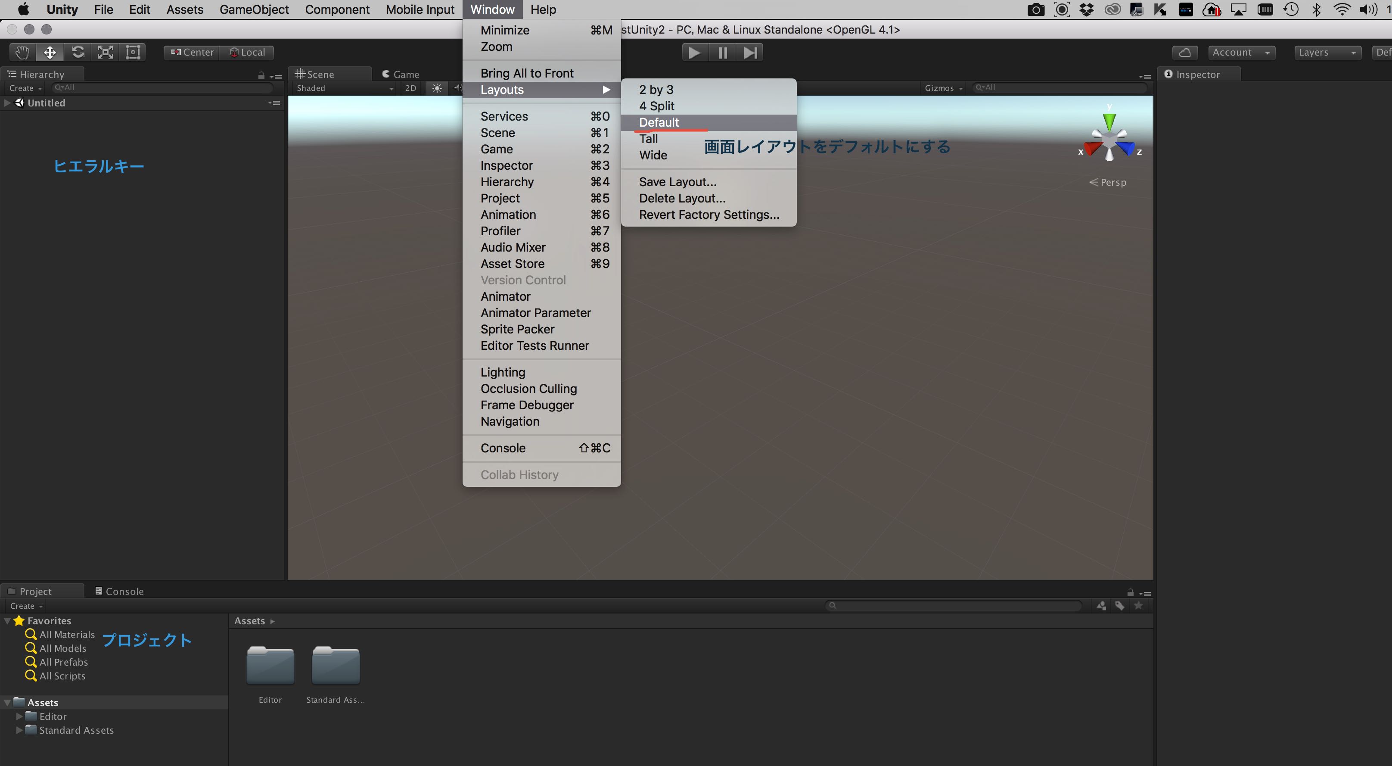Click the Play button
Viewport: 1392px width, 766px height.
(695, 53)
